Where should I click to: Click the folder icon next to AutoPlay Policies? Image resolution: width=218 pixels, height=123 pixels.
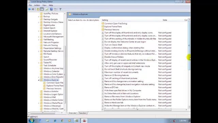[41, 14]
